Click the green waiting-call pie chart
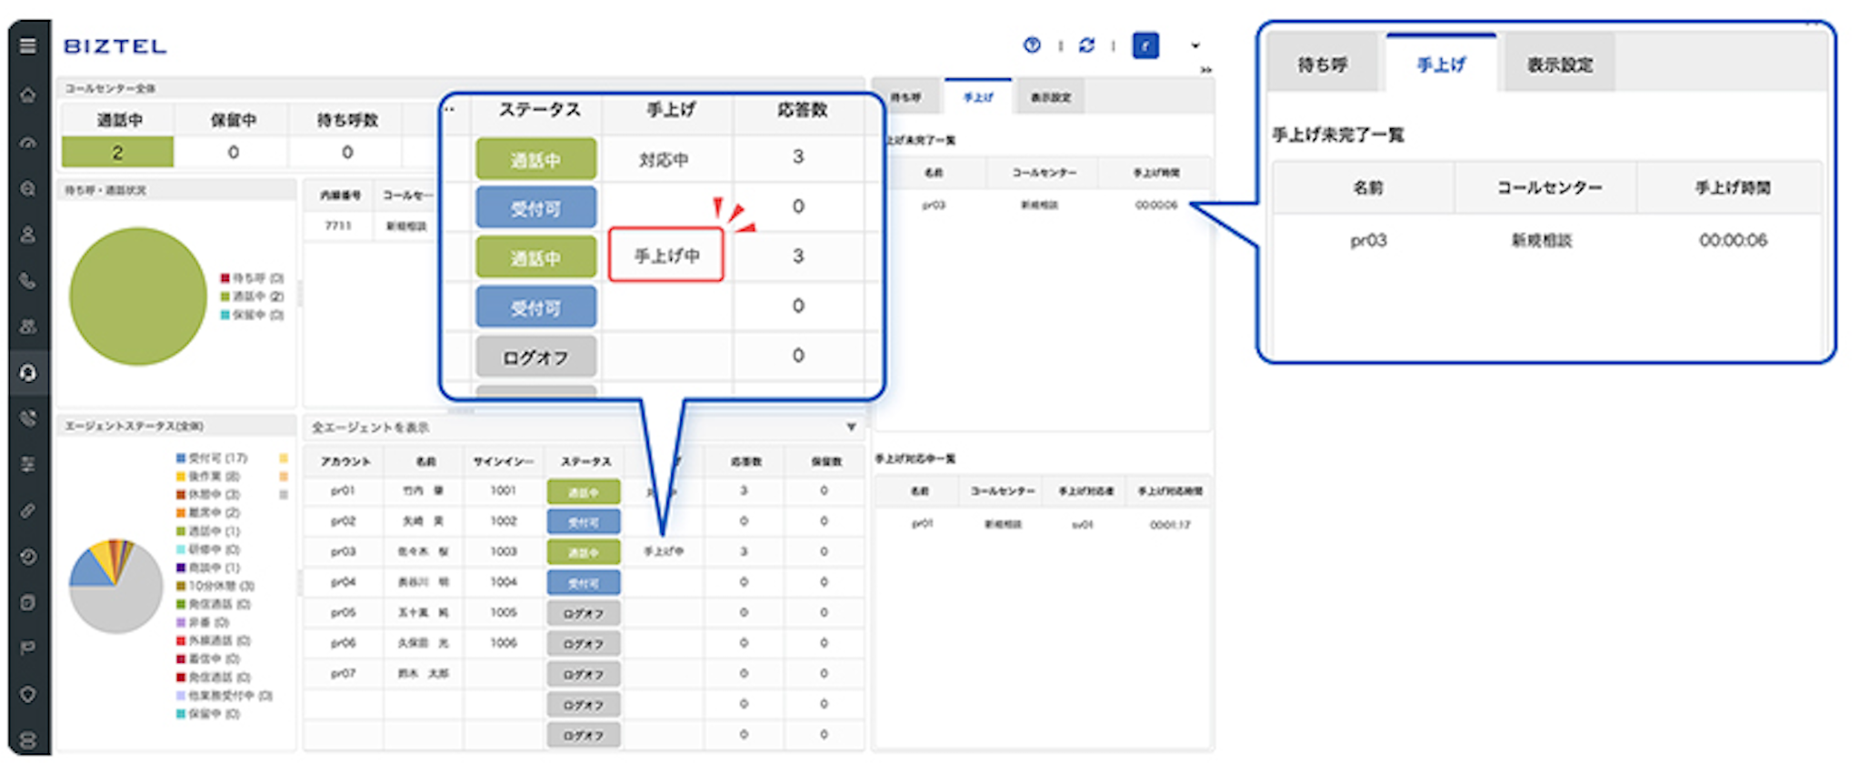Screen dimensions: 1860x773 pos(138,296)
